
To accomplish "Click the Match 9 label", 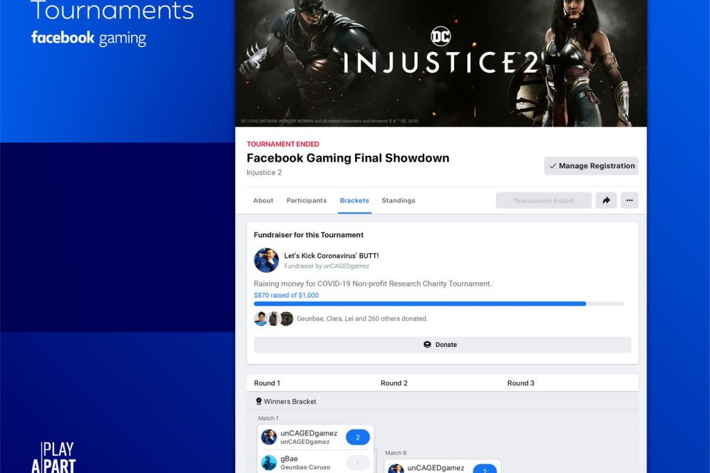I will click(395, 453).
